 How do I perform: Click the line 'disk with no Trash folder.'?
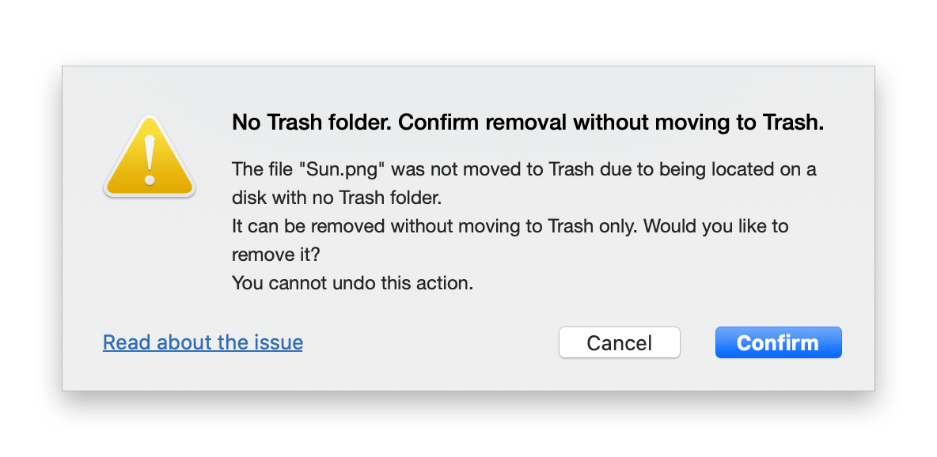coord(336,198)
